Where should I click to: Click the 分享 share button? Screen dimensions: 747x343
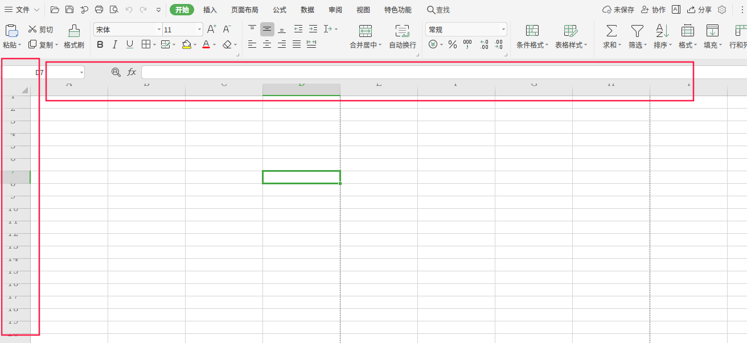[699, 10]
